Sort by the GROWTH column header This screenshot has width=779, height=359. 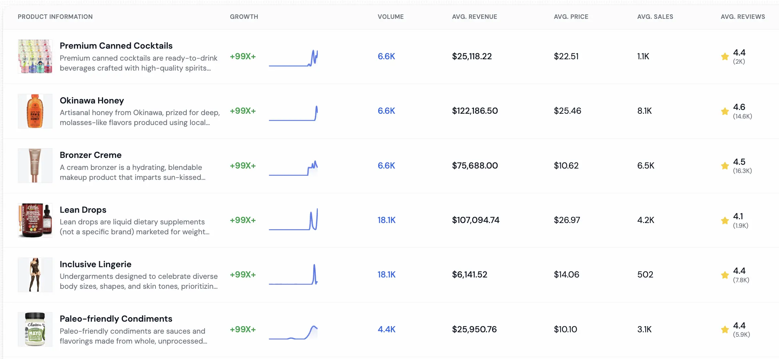coord(244,16)
